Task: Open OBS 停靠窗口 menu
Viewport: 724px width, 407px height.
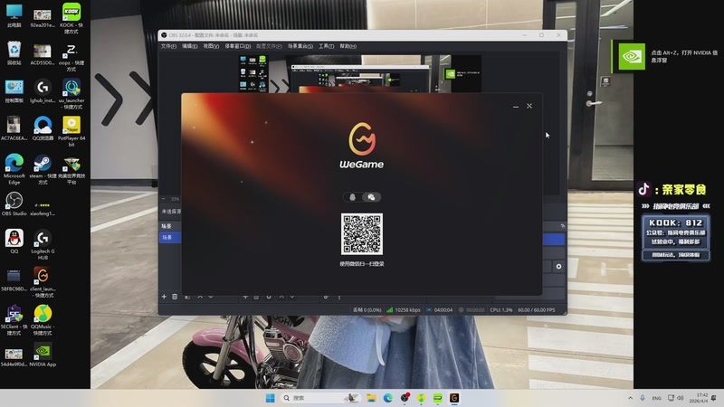Action: [x=238, y=46]
